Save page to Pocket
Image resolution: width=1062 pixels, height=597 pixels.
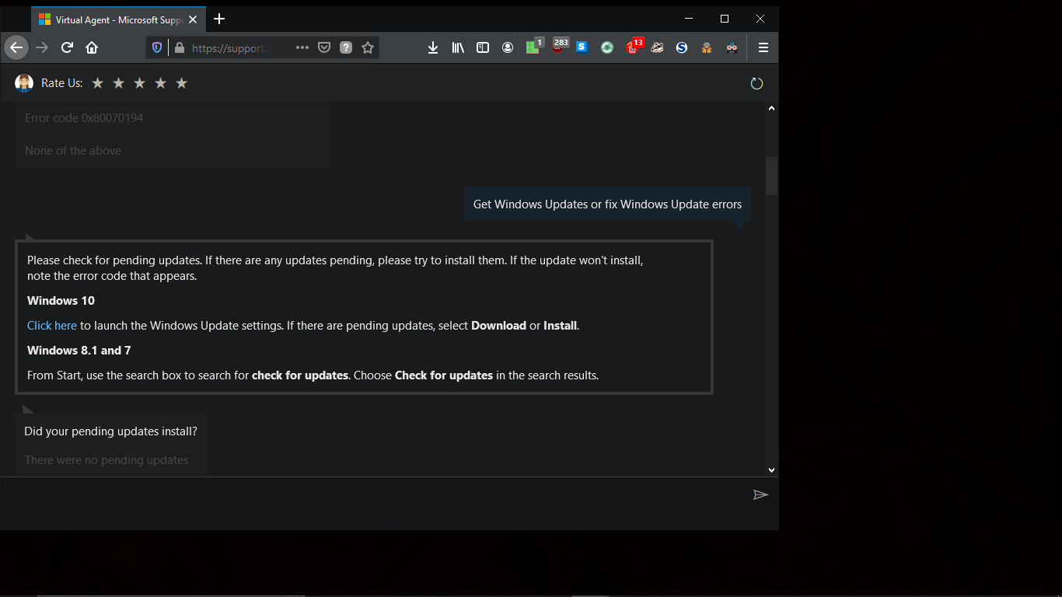324,47
